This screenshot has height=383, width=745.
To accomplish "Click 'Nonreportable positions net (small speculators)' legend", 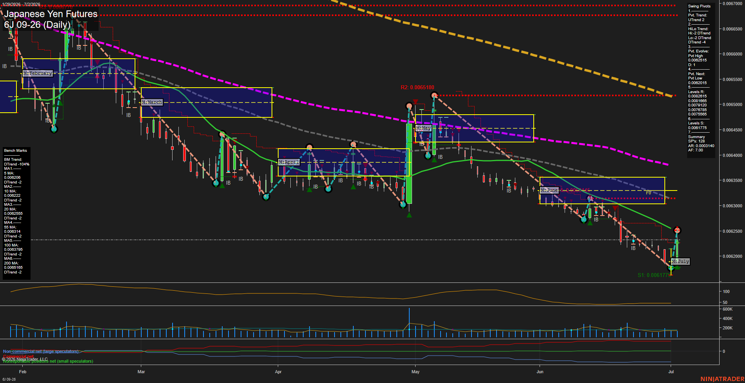I will click(48, 361).
